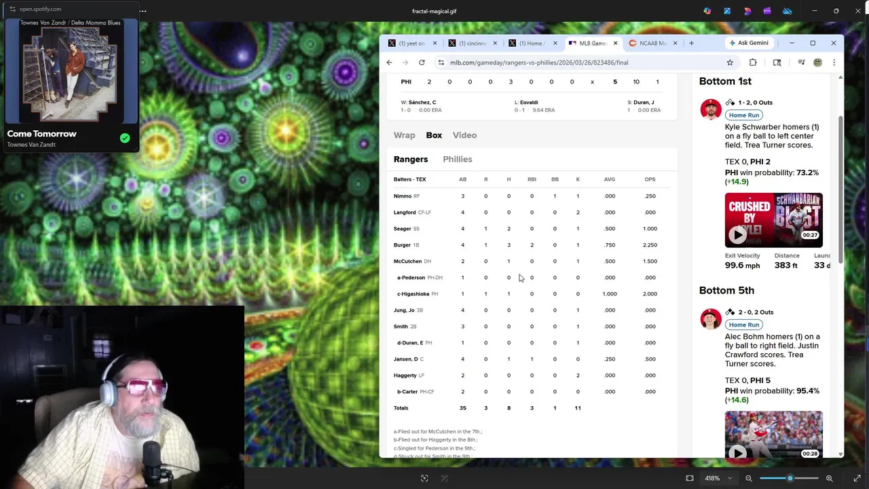Click the Spotify album art thumbnail
The height and width of the screenshot is (489, 869).
[71, 70]
